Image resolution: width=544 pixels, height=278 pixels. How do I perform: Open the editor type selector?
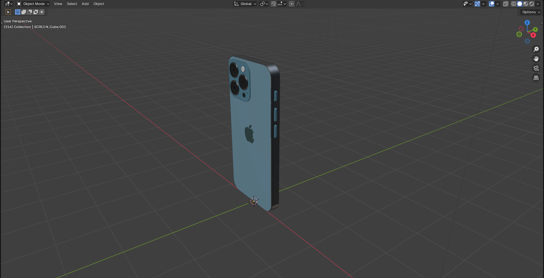(9, 4)
